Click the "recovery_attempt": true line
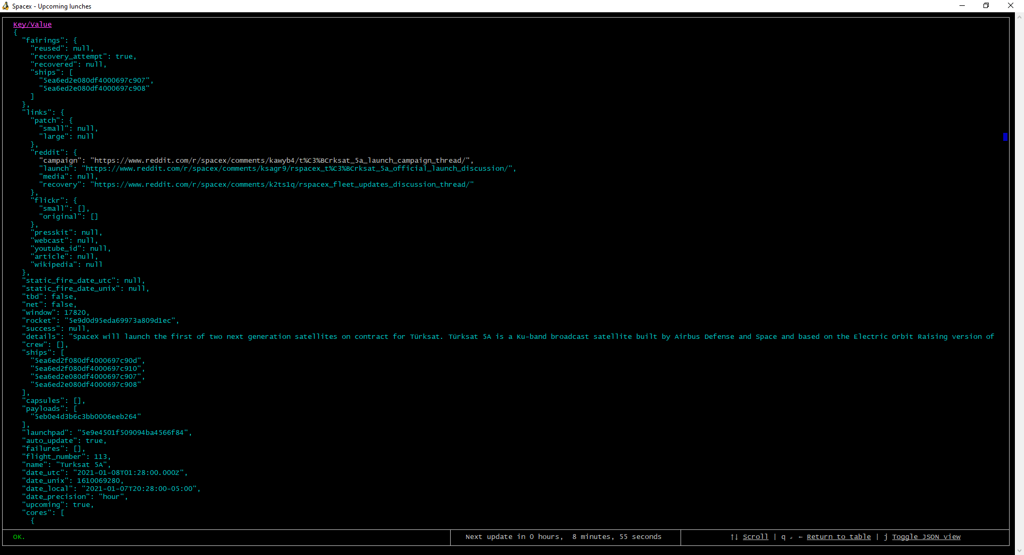The height and width of the screenshot is (555, 1024). click(84, 57)
